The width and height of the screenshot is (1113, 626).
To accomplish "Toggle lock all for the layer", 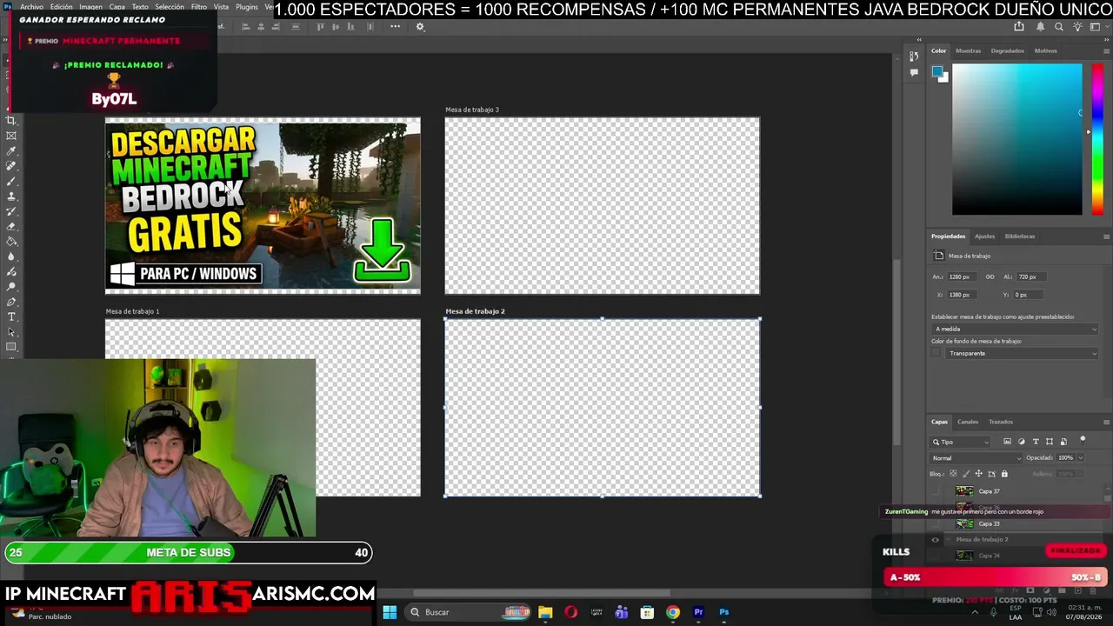I will pos(1004,474).
